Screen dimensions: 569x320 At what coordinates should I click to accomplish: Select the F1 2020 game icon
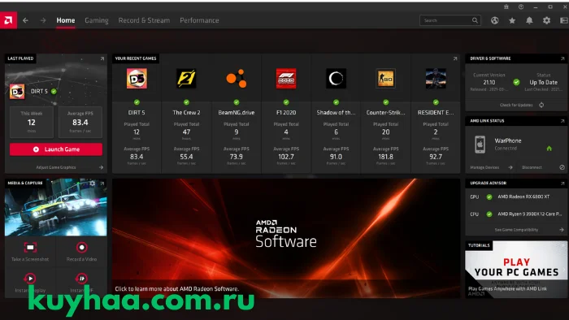(x=286, y=78)
